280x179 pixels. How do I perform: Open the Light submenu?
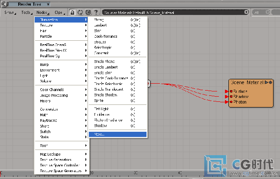[x=62, y=75]
